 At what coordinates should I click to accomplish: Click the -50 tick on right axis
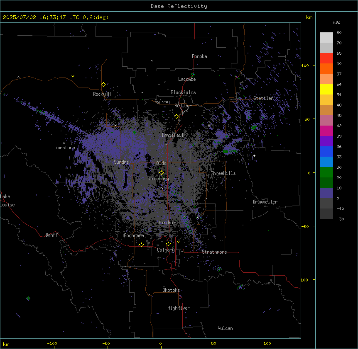coord(305,226)
